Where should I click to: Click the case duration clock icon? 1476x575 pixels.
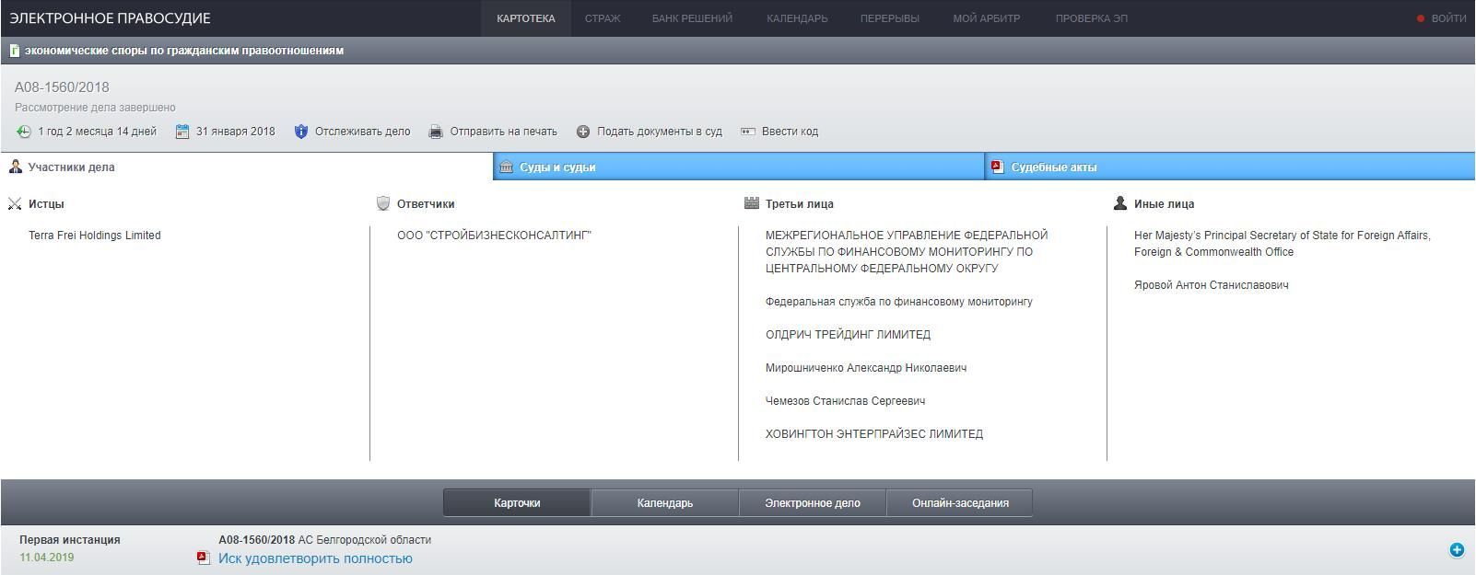[23, 132]
